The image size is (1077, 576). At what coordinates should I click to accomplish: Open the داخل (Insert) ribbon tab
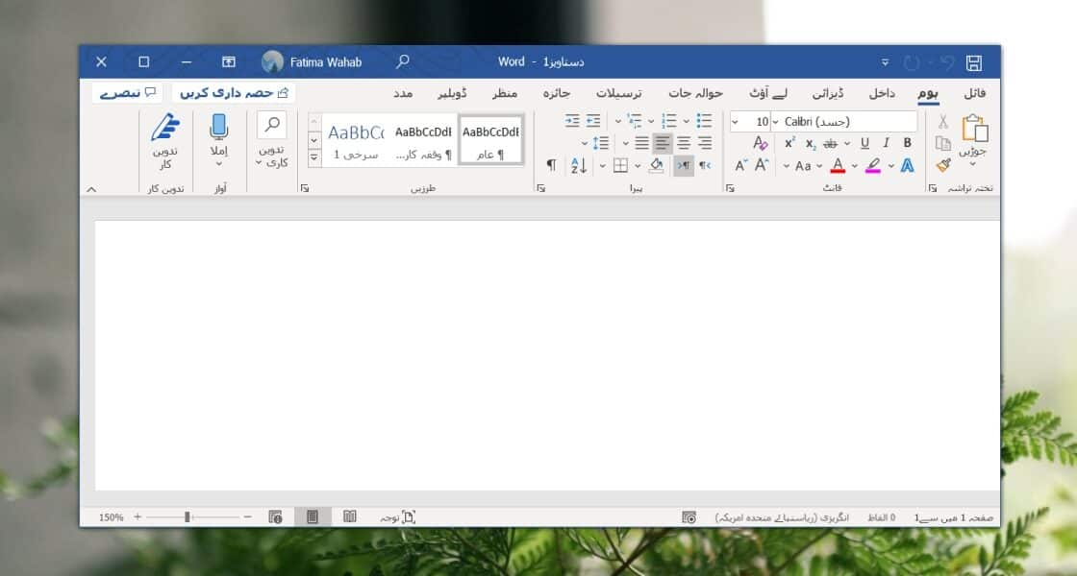pos(882,93)
